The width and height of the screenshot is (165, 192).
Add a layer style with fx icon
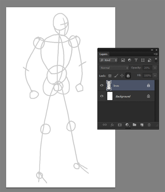pos(112,125)
